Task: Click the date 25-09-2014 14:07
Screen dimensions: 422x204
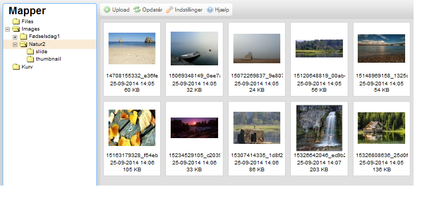Action: (319, 163)
